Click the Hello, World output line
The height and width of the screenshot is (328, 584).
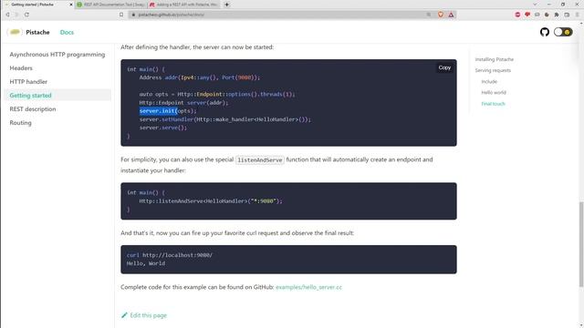coord(146,263)
